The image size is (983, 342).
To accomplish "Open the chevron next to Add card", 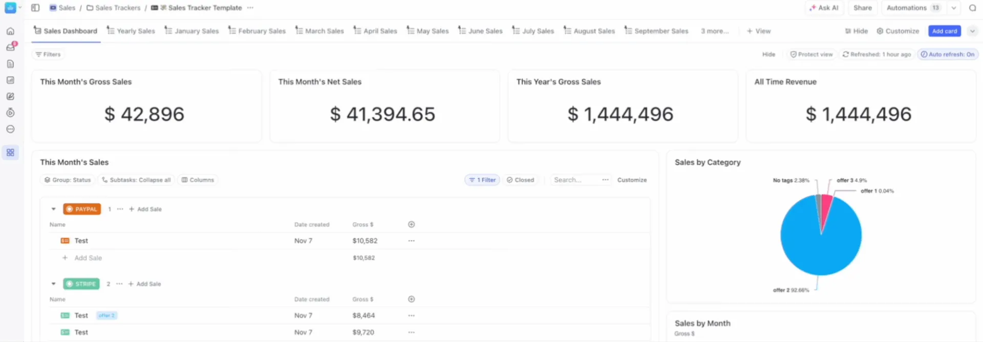I will pos(972,31).
